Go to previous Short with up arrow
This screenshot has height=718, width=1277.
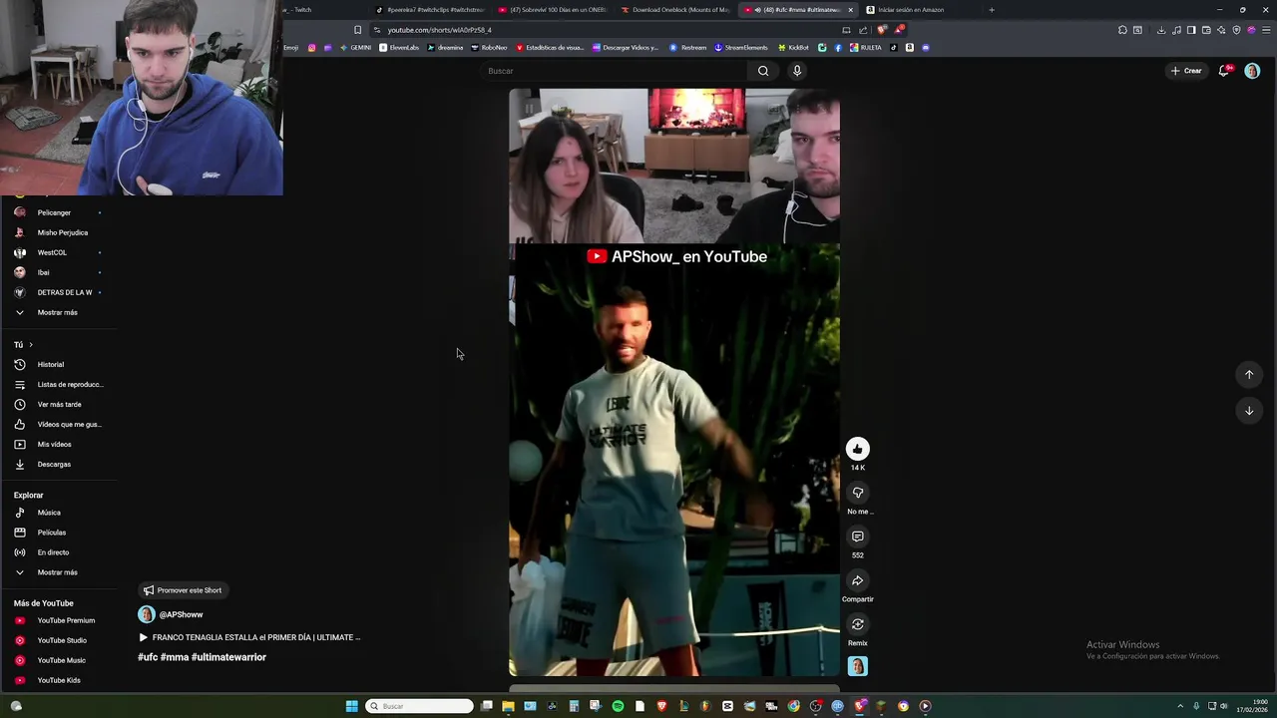[1248, 374]
